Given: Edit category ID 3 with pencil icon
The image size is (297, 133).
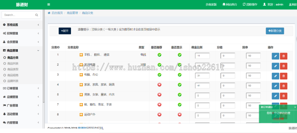Looking at the screenshot, I should click(x=276, y=76).
